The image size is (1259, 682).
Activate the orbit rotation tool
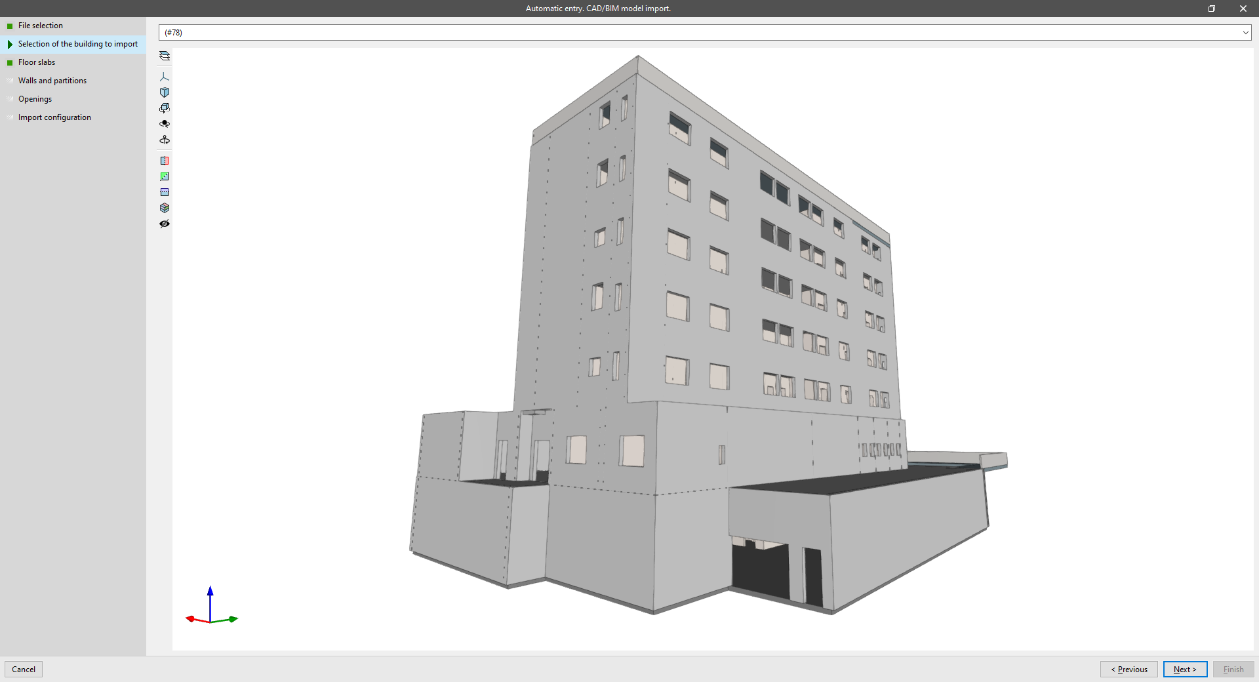(x=164, y=108)
